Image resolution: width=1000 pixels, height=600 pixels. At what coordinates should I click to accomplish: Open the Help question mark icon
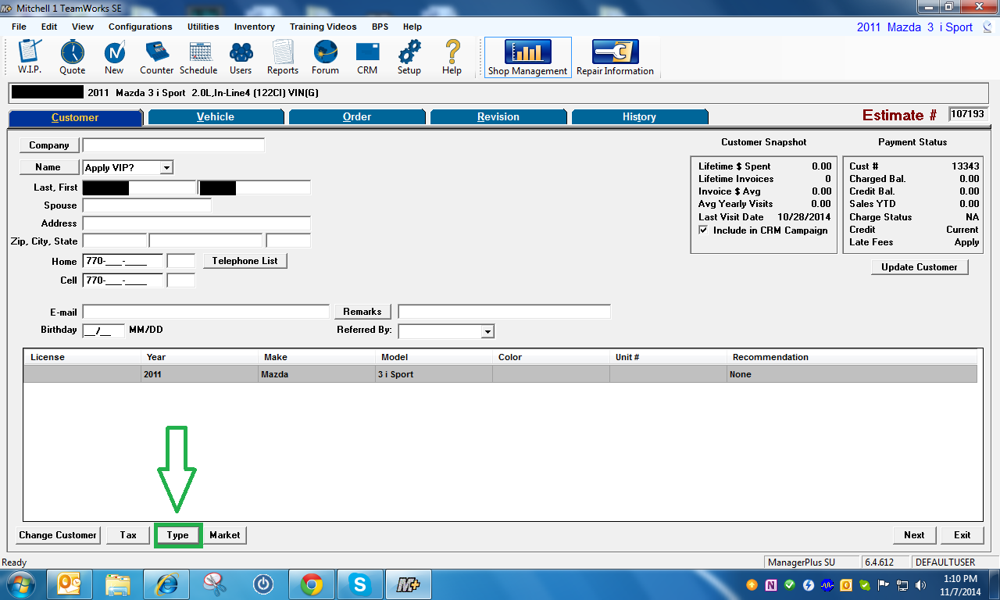click(452, 57)
